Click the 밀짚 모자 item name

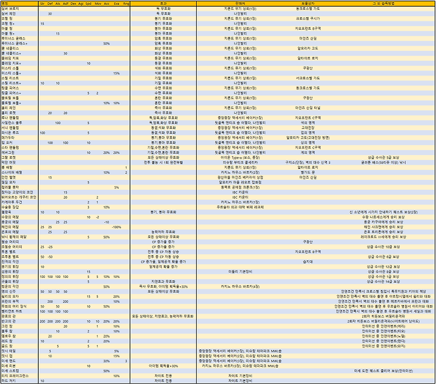(x=8, y=182)
